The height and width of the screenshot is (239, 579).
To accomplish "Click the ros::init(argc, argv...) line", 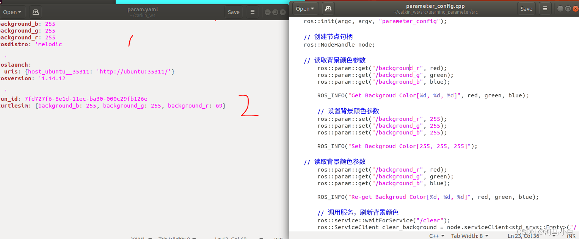I will tap(375, 21).
